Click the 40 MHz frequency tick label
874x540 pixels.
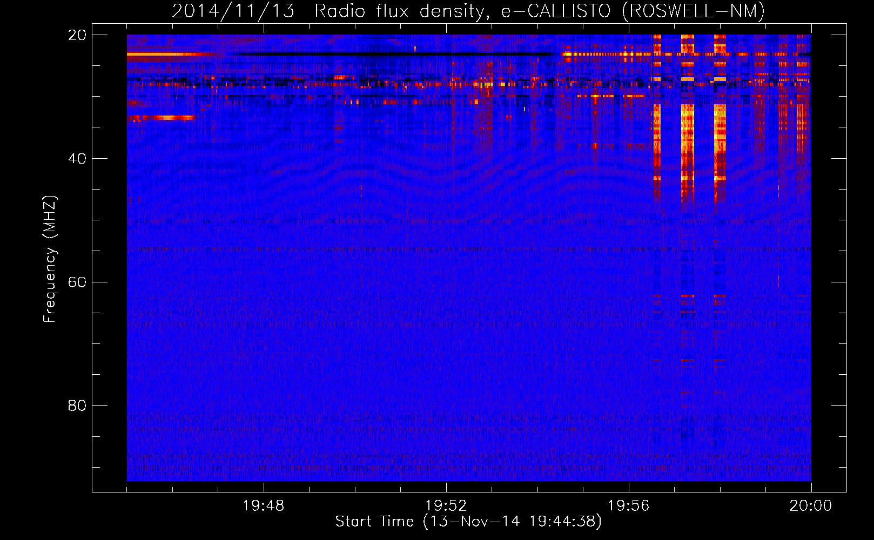click(77, 159)
